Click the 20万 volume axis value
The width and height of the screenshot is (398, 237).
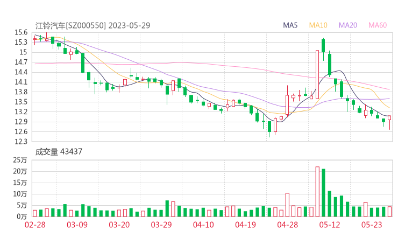tap(20, 171)
